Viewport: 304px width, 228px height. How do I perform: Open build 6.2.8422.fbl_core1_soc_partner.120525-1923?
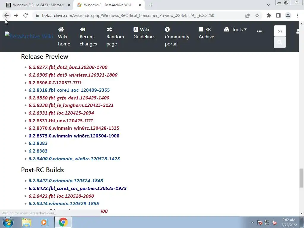click(77, 189)
